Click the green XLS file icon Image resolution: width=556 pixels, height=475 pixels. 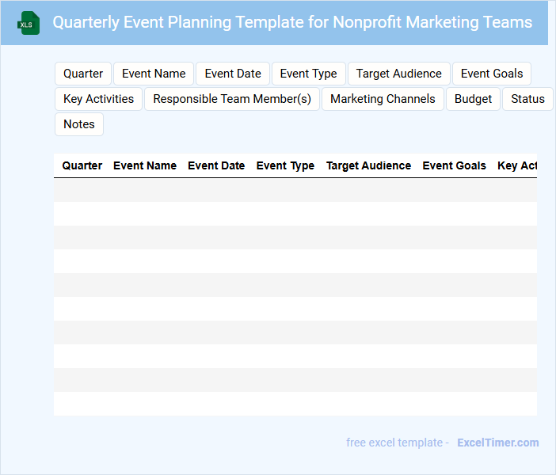(x=28, y=23)
